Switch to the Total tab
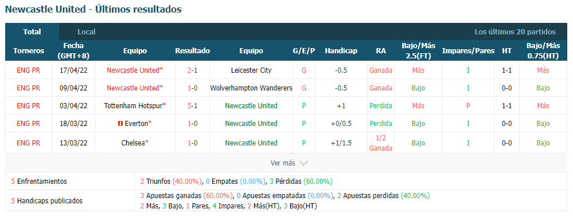573x217 pixels. [32, 31]
